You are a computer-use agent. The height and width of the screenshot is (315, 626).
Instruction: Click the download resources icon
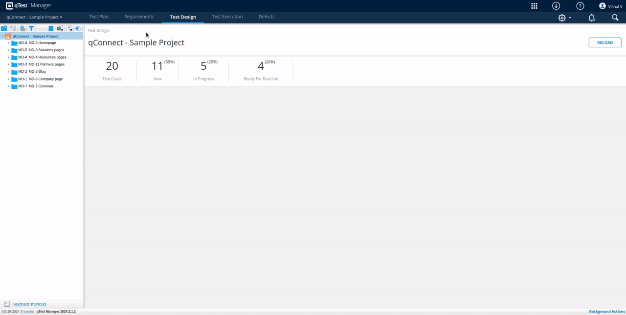click(556, 6)
